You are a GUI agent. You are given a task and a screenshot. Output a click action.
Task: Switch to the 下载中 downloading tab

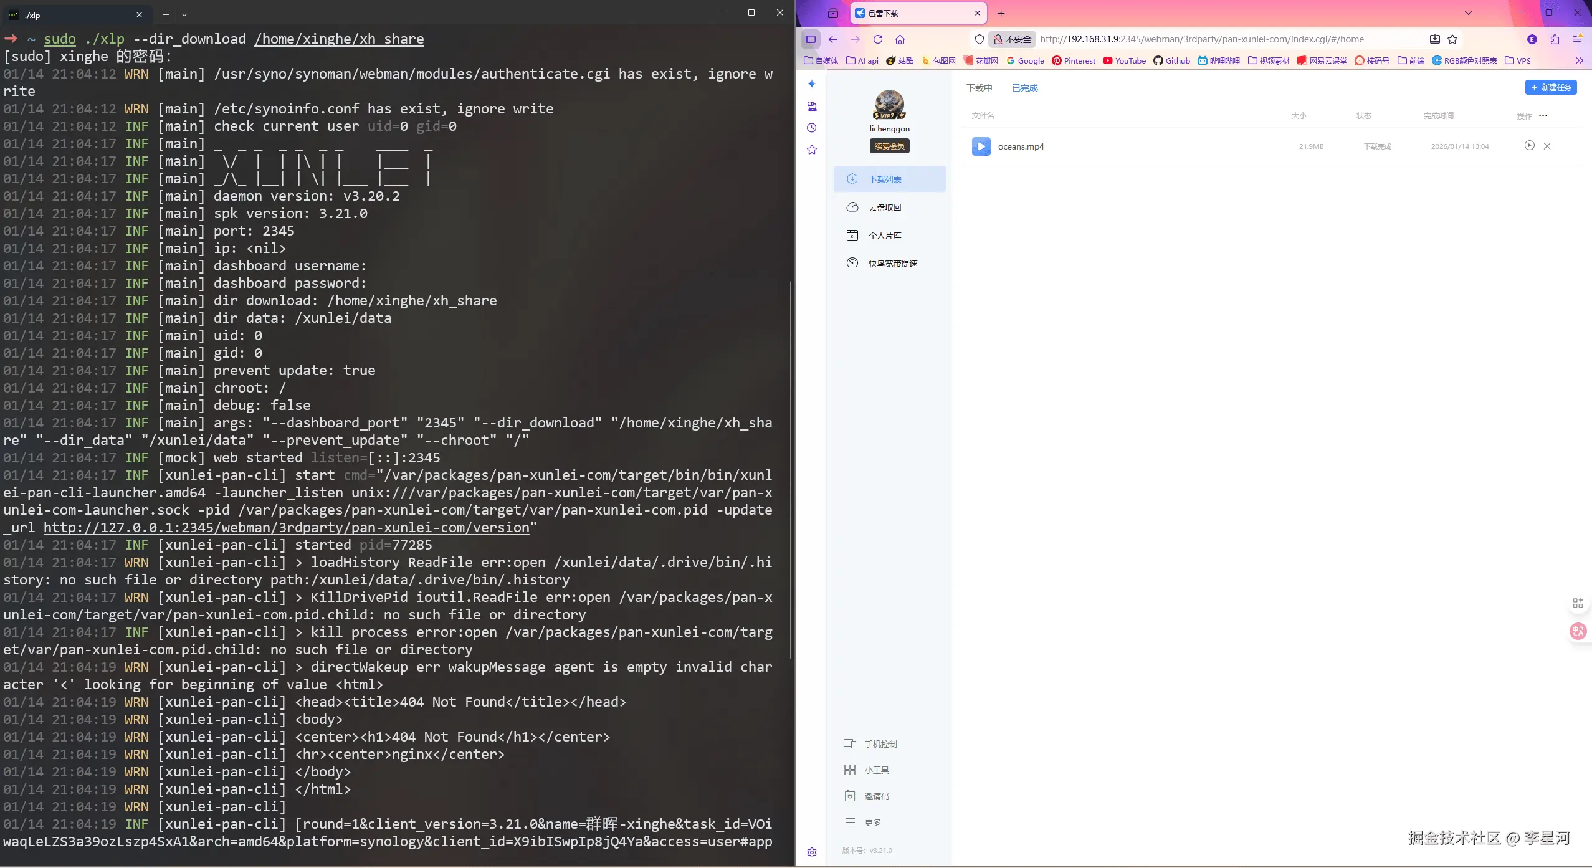pyautogui.click(x=980, y=88)
